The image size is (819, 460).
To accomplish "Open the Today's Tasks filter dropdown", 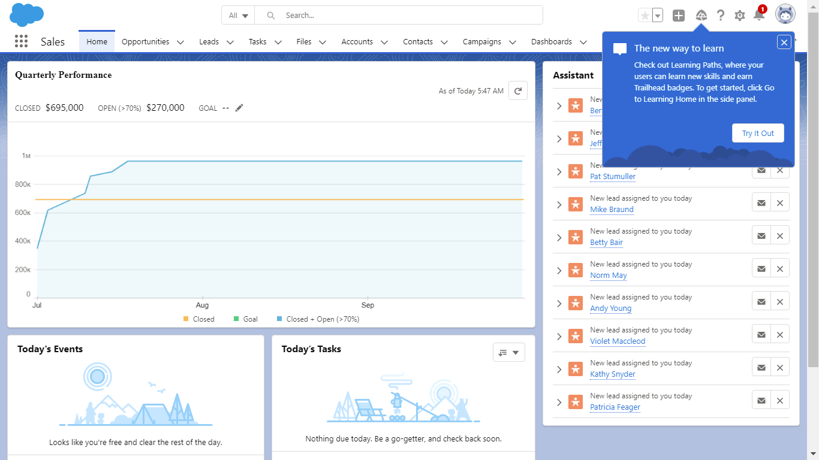I will coord(509,352).
